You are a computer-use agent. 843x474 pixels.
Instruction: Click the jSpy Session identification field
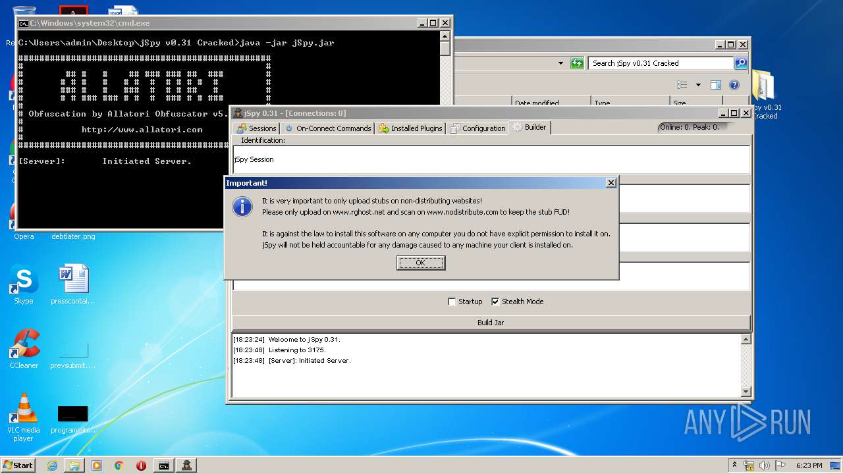coord(491,159)
